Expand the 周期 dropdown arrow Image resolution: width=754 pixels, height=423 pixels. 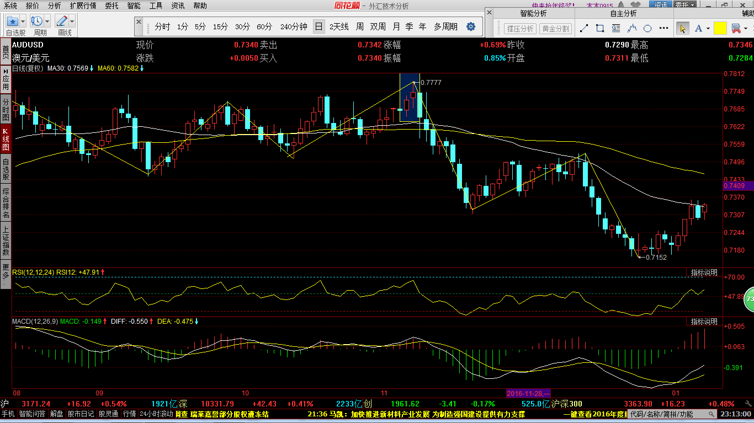pyautogui.click(x=47, y=22)
